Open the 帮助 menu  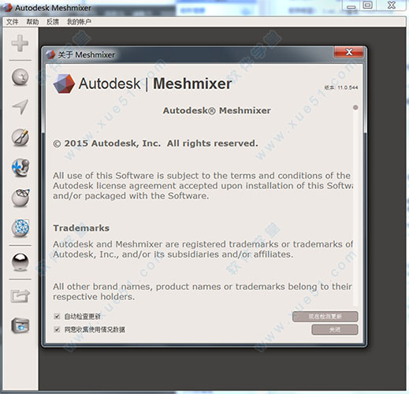pyautogui.click(x=32, y=22)
